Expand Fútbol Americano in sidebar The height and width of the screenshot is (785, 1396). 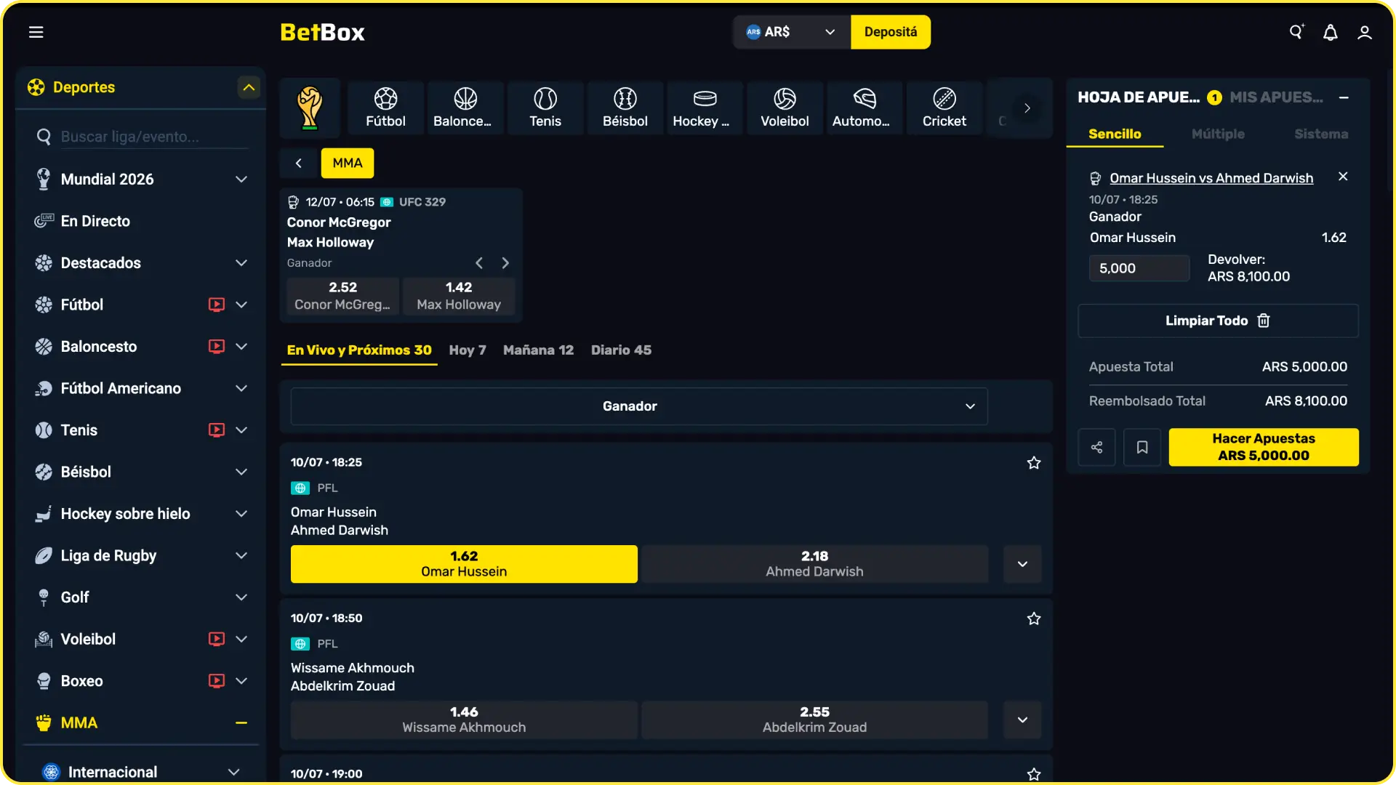point(241,388)
